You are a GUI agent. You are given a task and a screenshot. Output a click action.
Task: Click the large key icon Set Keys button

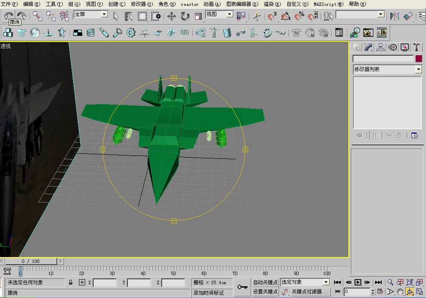point(242,287)
